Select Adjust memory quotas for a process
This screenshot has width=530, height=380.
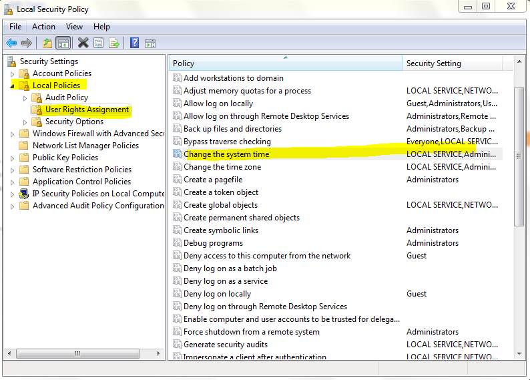pos(247,91)
